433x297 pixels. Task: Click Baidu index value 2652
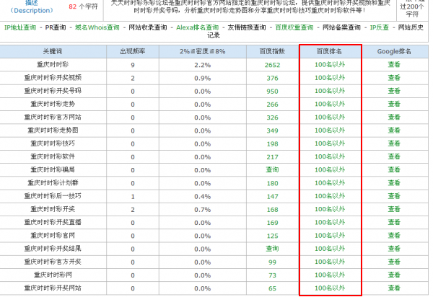click(272, 65)
